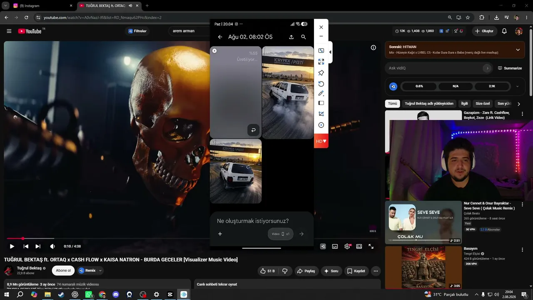Play the YouTube video
Viewport: 533px width, 300px height.
coord(12,246)
